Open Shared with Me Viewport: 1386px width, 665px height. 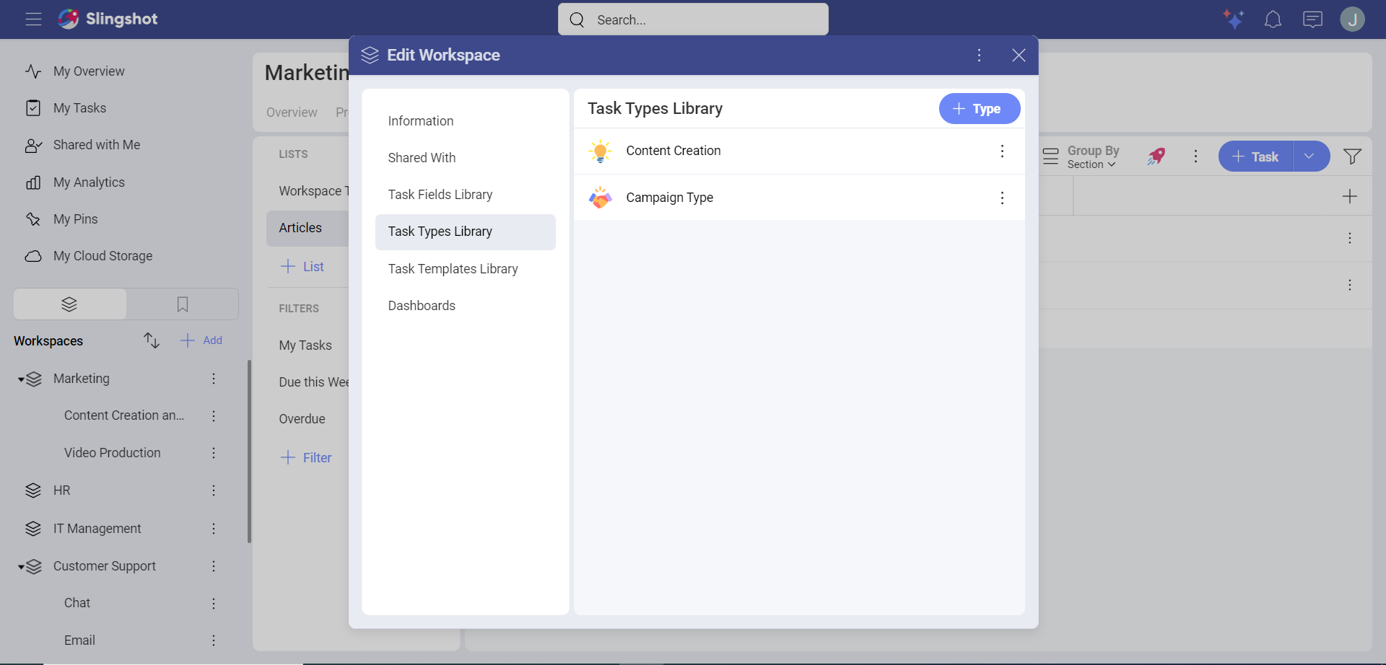coord(97,145)
